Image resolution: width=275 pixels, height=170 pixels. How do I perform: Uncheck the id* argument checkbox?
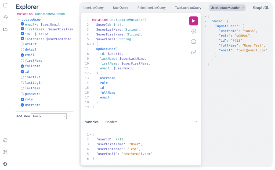pyautogui.click(x=22, y=34)
